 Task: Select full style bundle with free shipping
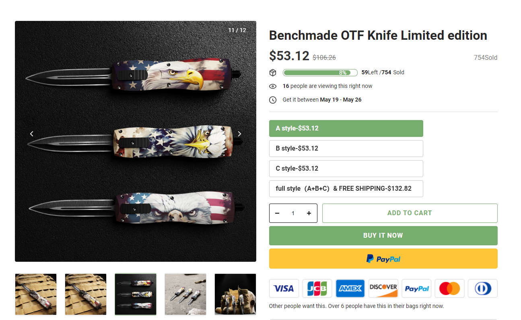[346, 189]
